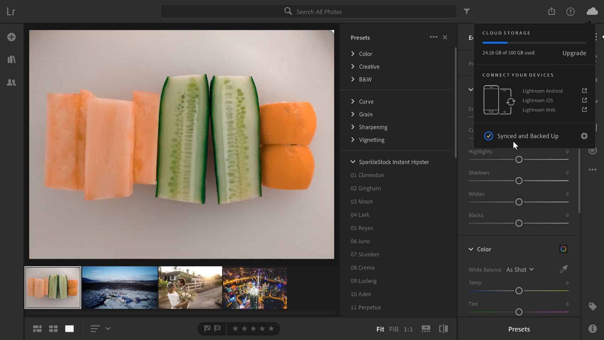Select the White Balance eyedropper tool

coord(563,269)
